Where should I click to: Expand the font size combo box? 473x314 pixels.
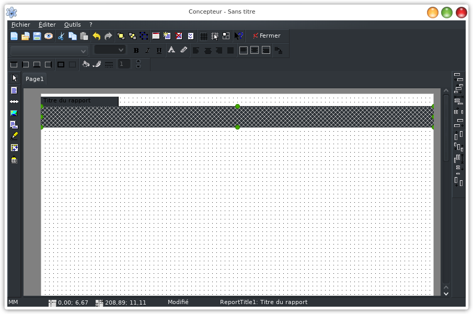point(110,50)
